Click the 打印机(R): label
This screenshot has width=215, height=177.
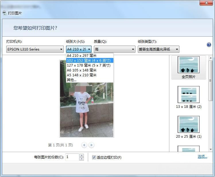pos(14,41)
